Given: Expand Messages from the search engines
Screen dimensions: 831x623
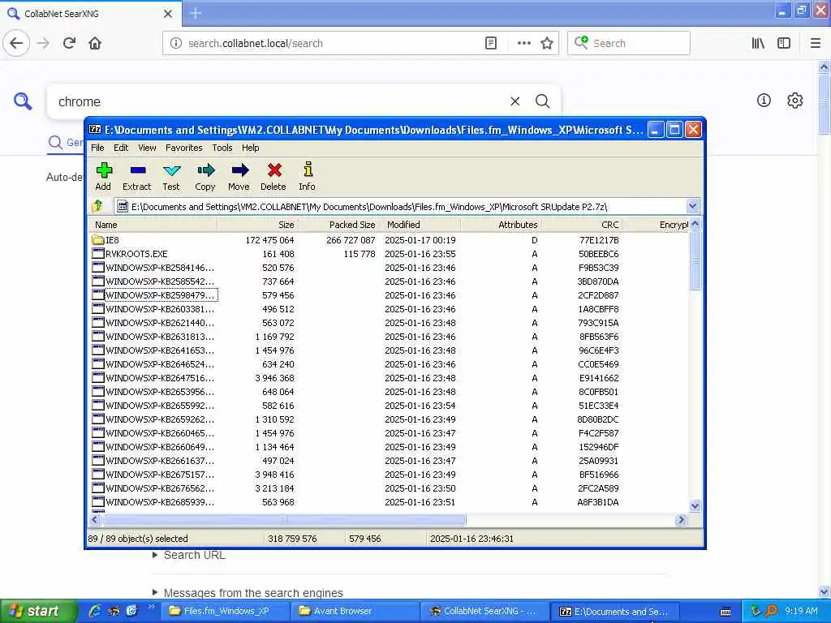Looking at the screenshot, I should coord(248,593).
